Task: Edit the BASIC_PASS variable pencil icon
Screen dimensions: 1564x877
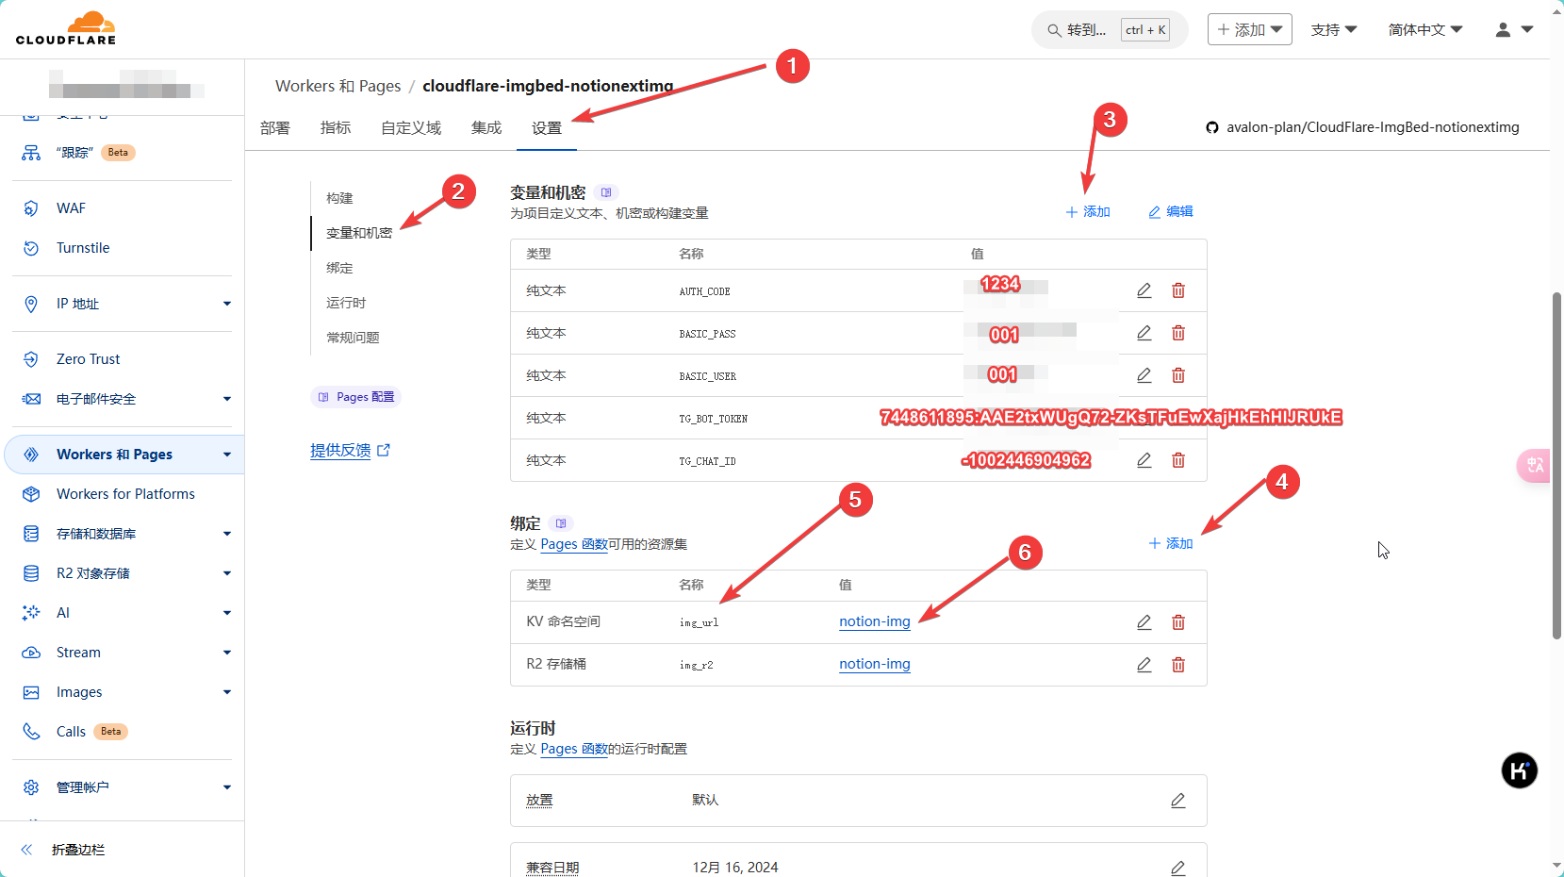Action: [1144, 333]
